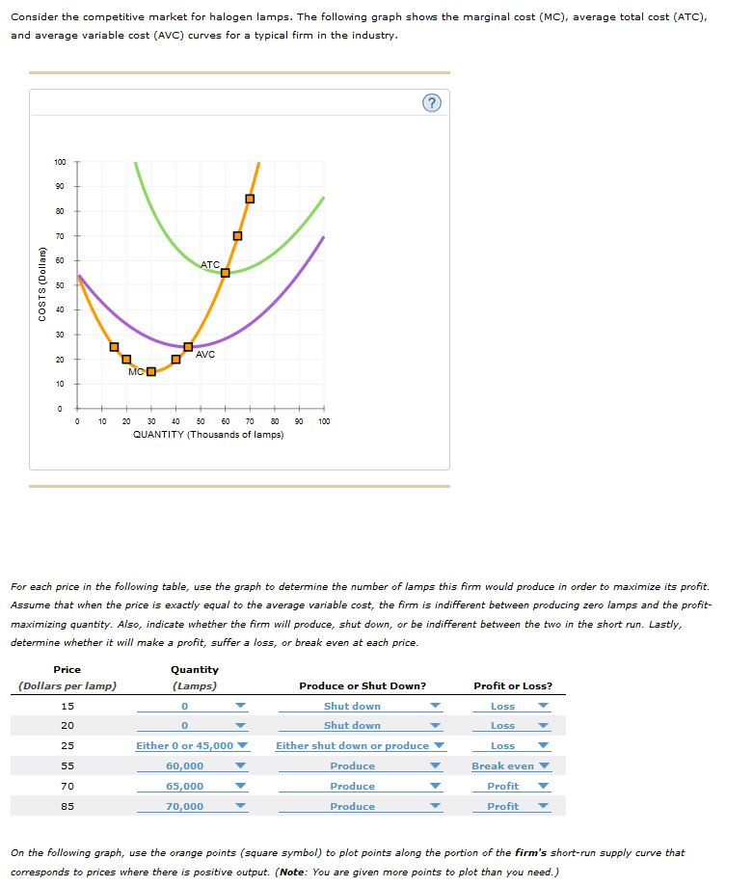
Task: Click the MC curve label
Action: [x=136, y=372]
